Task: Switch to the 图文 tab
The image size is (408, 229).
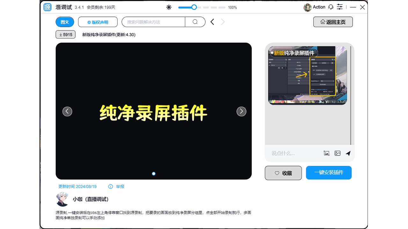Action: pyautogui.click(x=65, y=22)
